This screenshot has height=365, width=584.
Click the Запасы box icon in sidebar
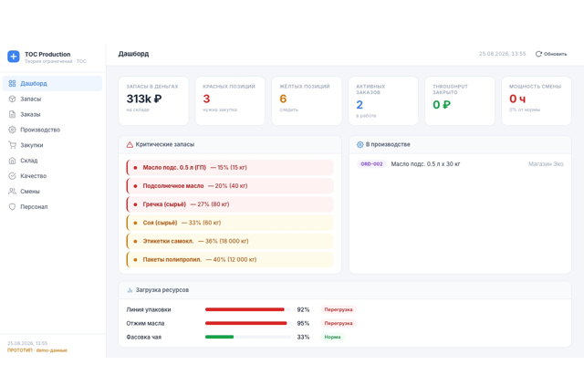[12, 99]
